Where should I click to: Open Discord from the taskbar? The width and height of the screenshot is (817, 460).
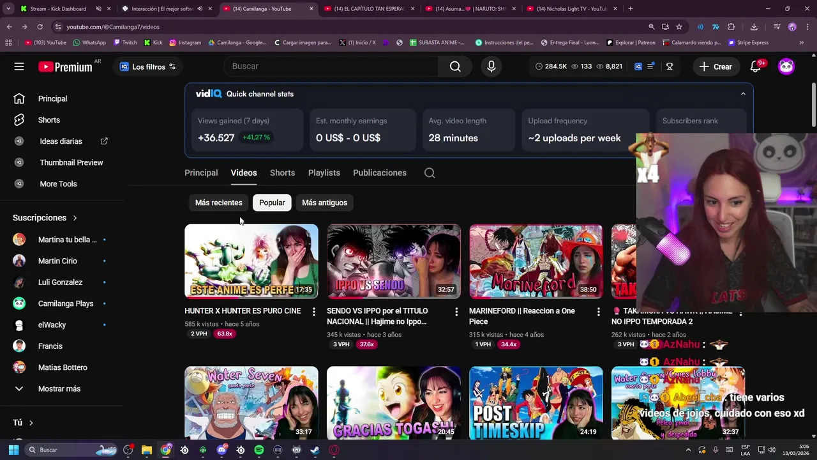click(x=221, y=450)
